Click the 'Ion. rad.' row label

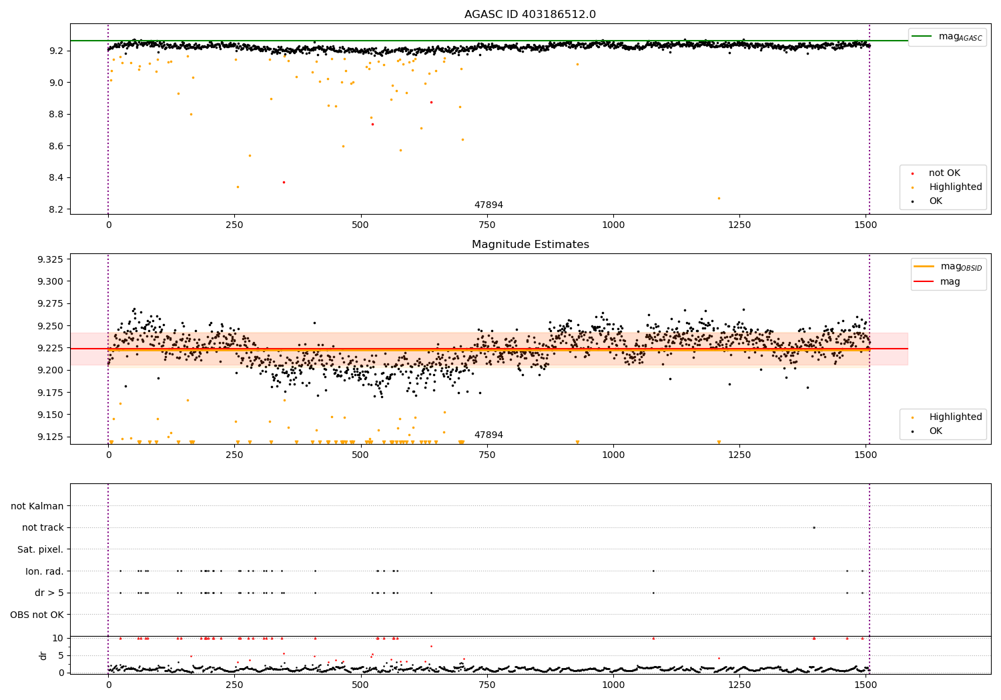(45, 571)
